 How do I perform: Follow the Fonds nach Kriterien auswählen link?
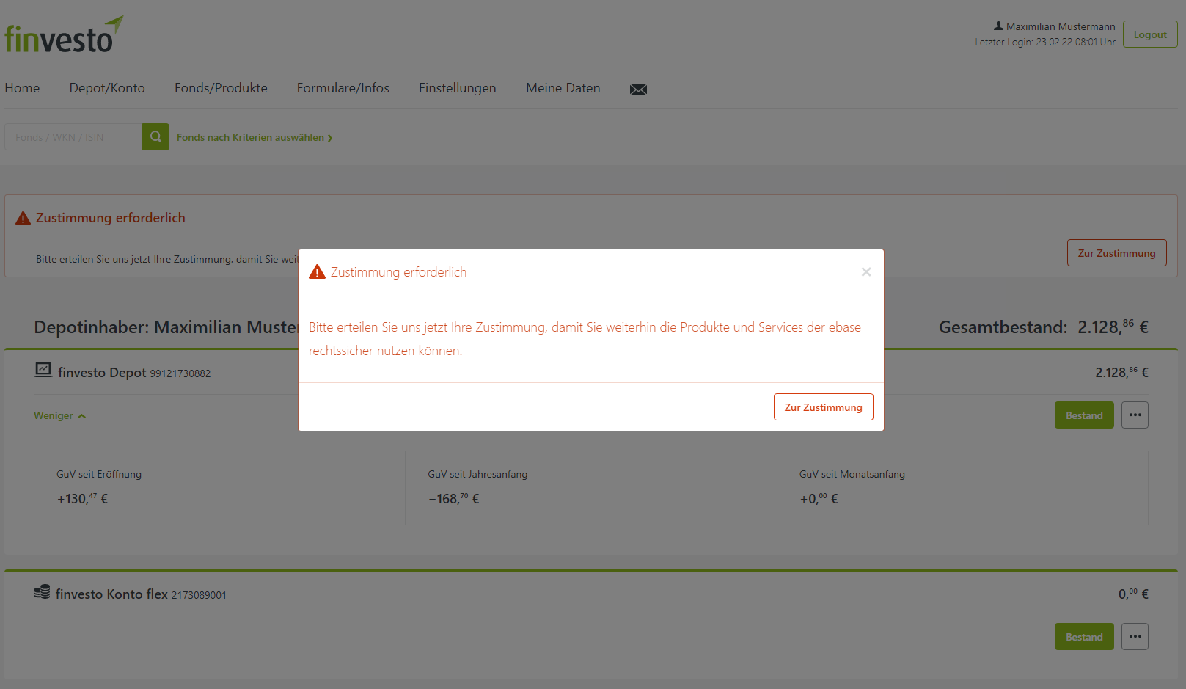[255, 137]
